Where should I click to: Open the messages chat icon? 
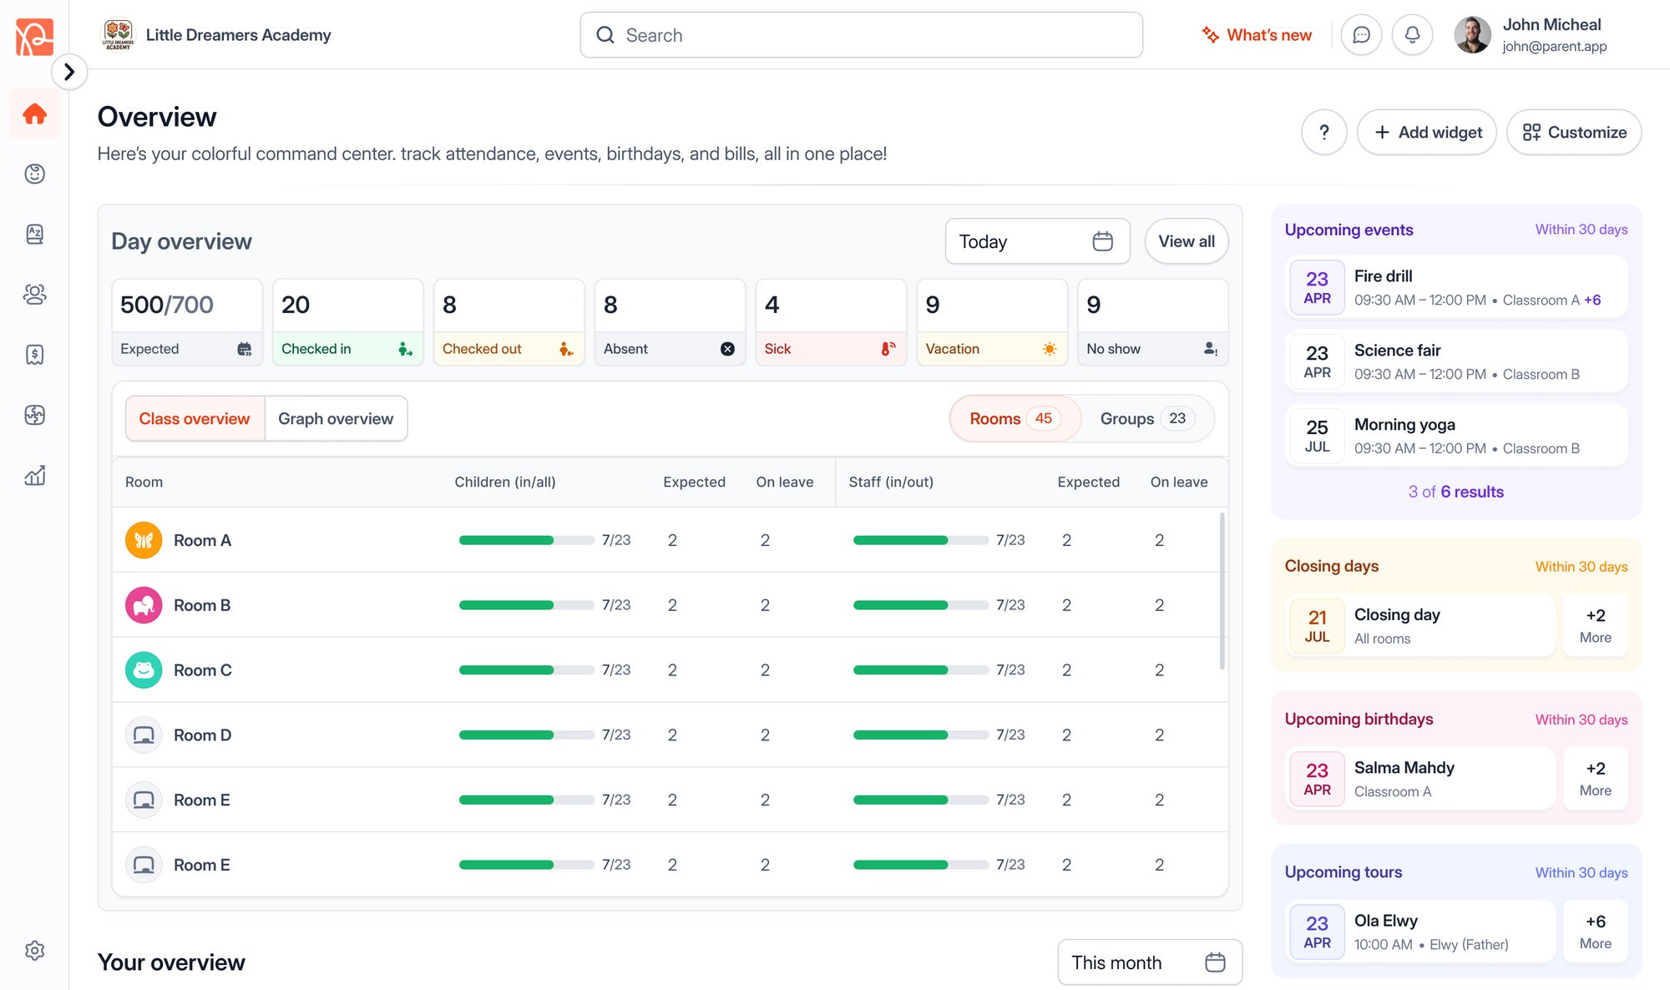pos(1361,35)
